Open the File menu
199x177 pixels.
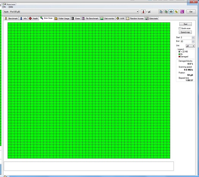tap(4, 7)
